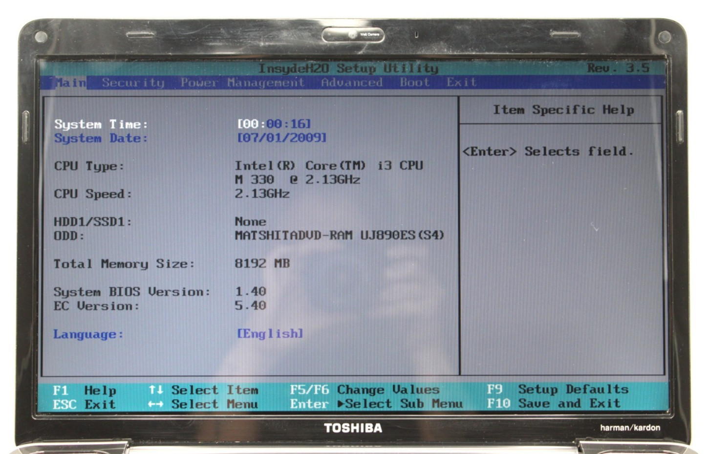Click the HDD1/SSD1 label

point(93,222)
